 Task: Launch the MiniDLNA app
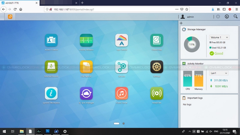click(x=157, y=93)
